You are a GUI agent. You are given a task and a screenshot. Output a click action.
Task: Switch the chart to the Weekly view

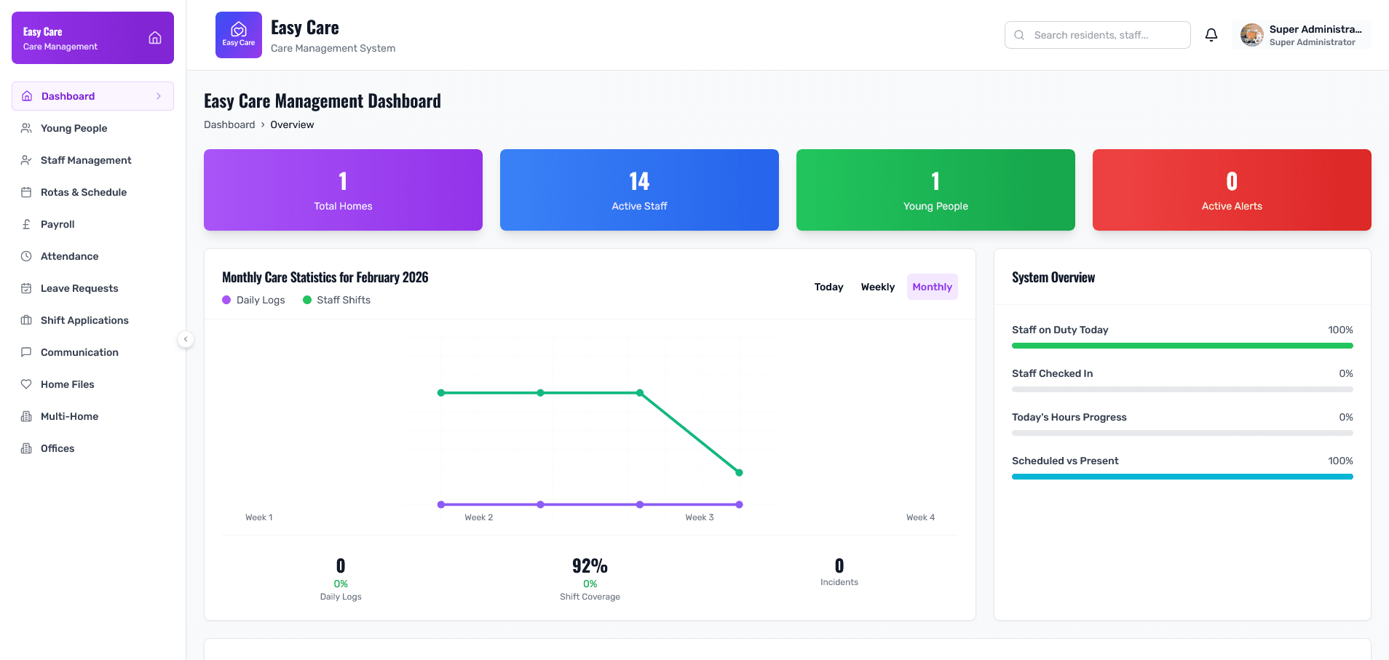point(877,287)
